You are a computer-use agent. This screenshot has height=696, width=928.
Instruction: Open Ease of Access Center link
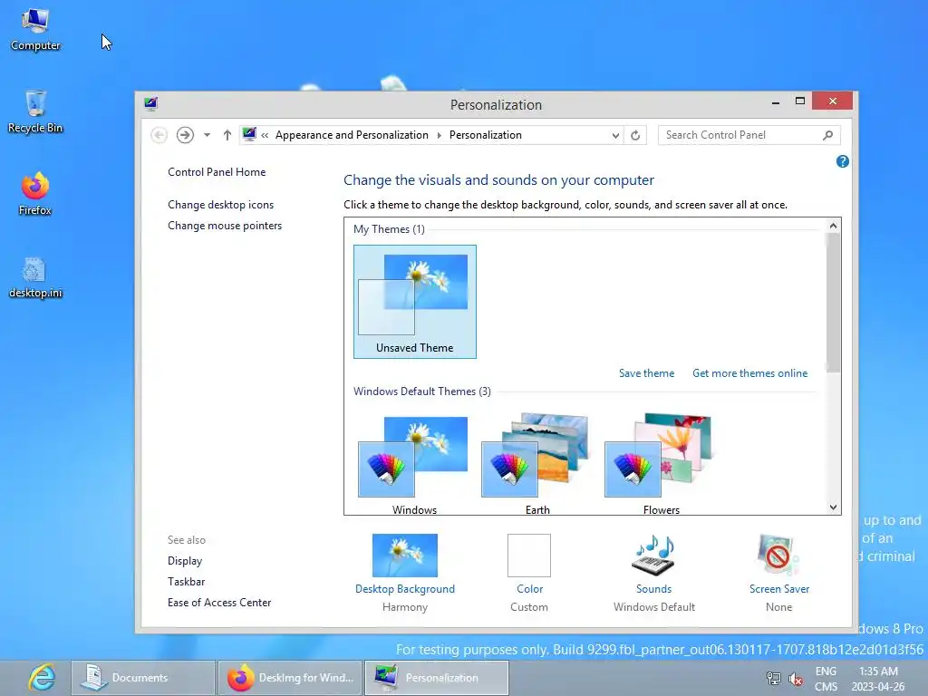219,603
